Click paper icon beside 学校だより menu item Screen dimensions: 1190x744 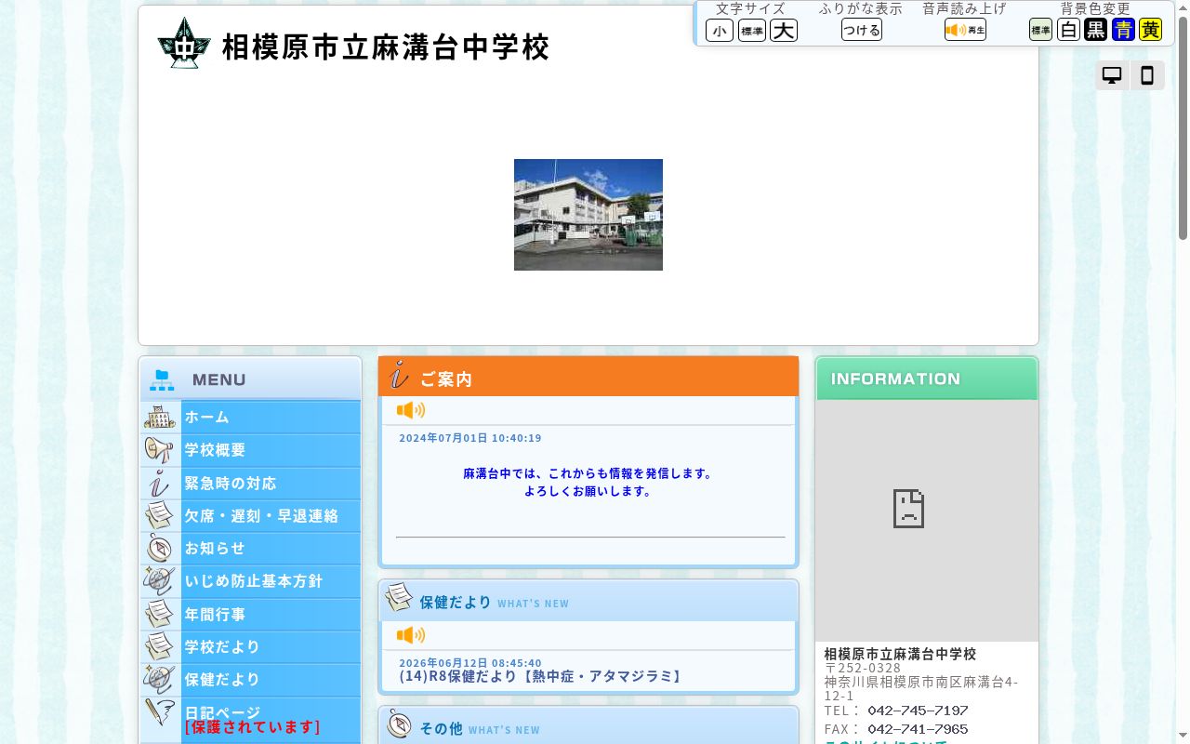click(x=160, y=646)
